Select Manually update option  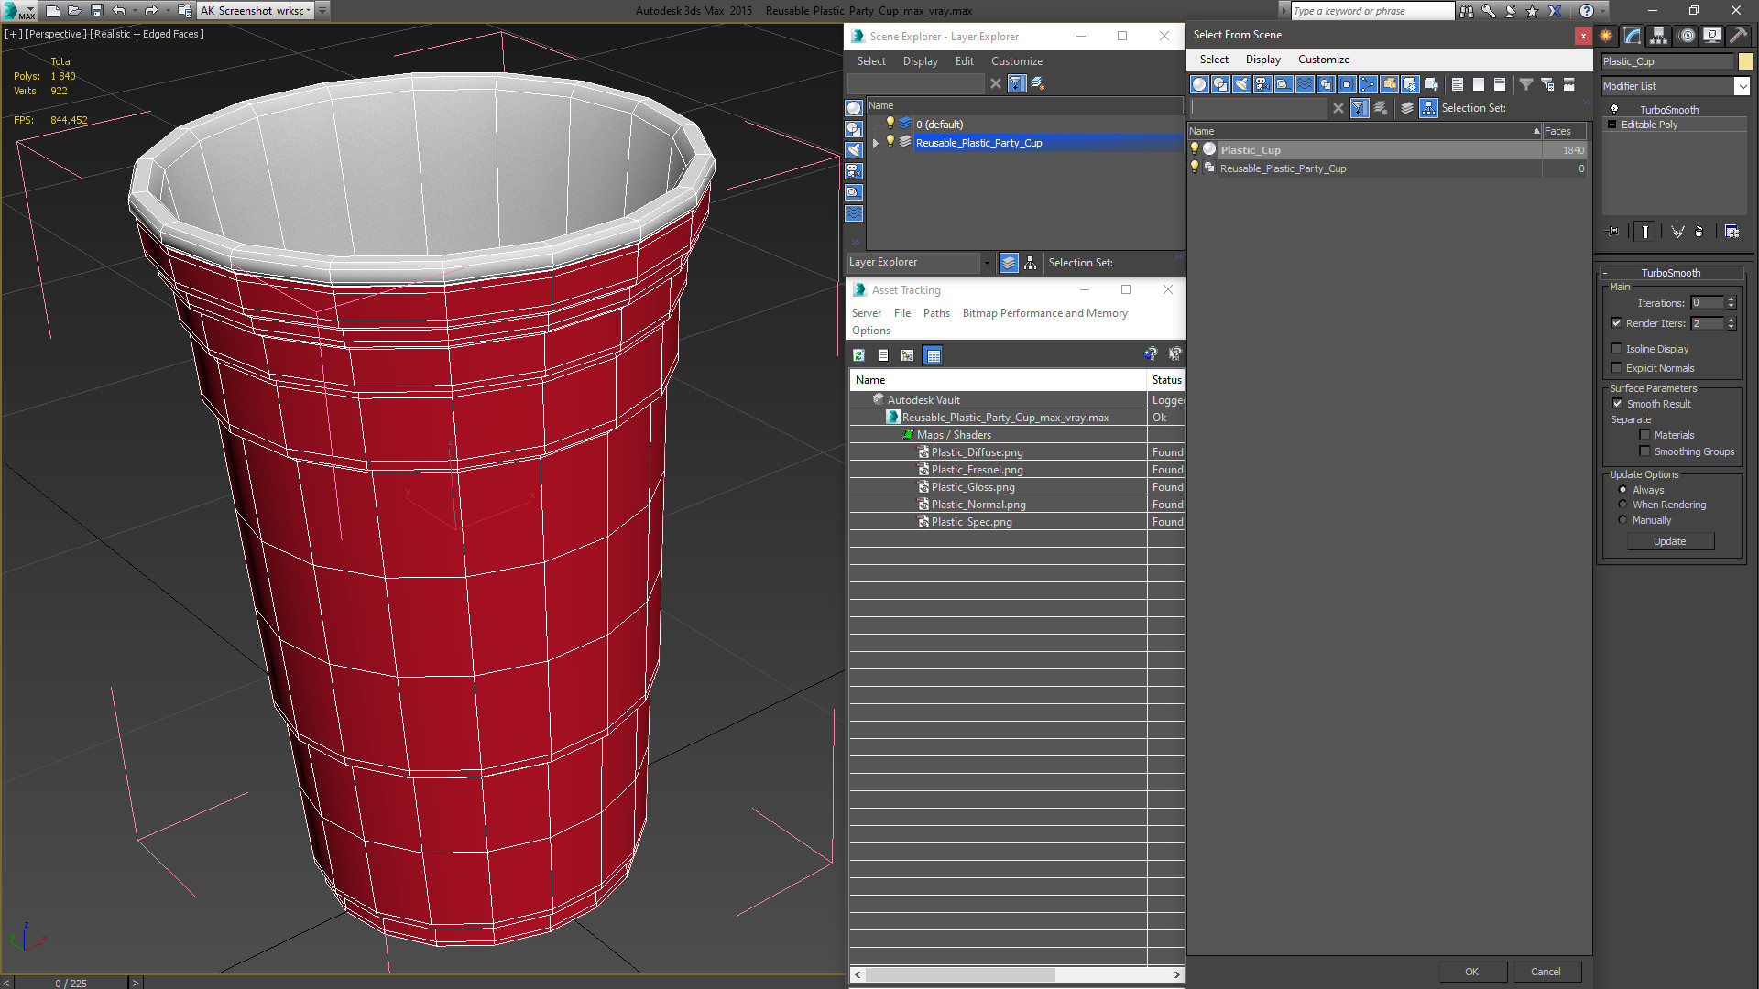(x=1622, y=520)
